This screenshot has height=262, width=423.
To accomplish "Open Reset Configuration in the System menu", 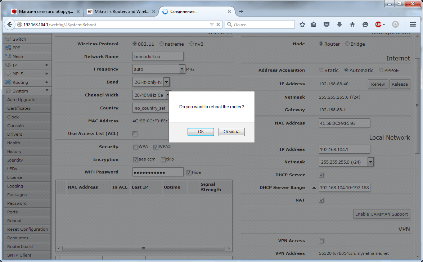I will point(27,229).
